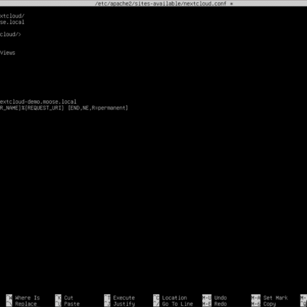The height and width of the screenshot is (307, 307).
Task: Click the '[END,NE,R=permanent]' flags text
Action: [x=98, y=108]
